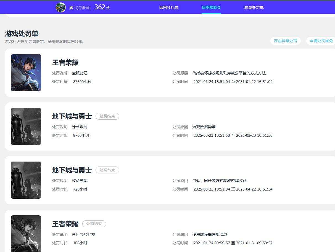Click the 处罚结束 badge on the 收益制裁 card
This screenshot has width=335, height=252.
click(x=107, y=170)
